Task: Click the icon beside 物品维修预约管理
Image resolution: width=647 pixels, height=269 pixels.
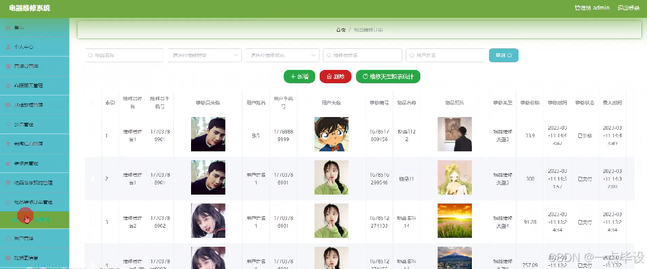Action: 8,183
